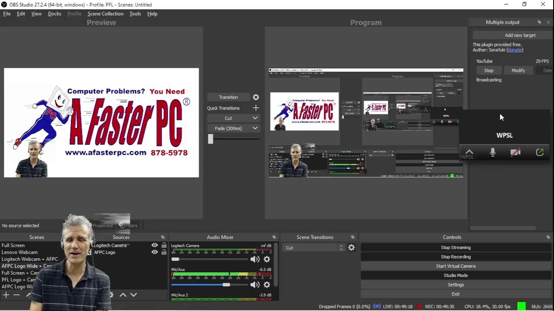Remove selected scene with minus icon
Viewport: 554px width, 311px height.
pos(16,295)
